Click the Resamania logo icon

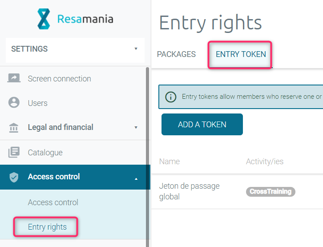pyautogui.click(x=44, y=19)
